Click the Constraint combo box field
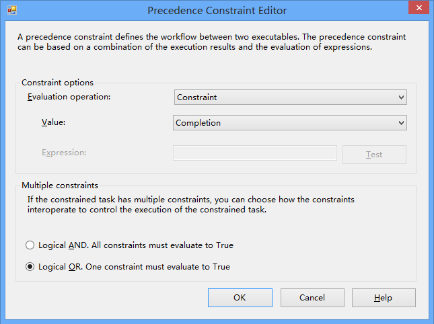Image resolution: width=434 pixels, height=324 pixels. [284, 97]
